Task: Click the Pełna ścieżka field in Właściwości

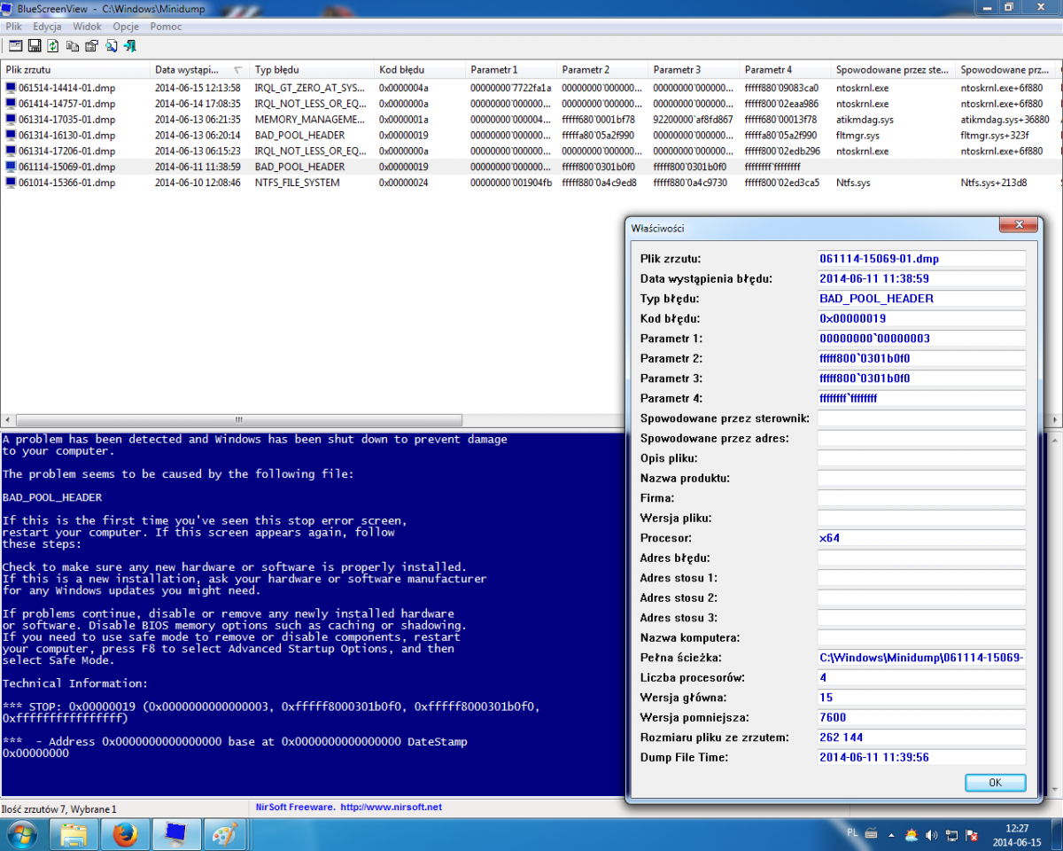Action: coord(921,658)
